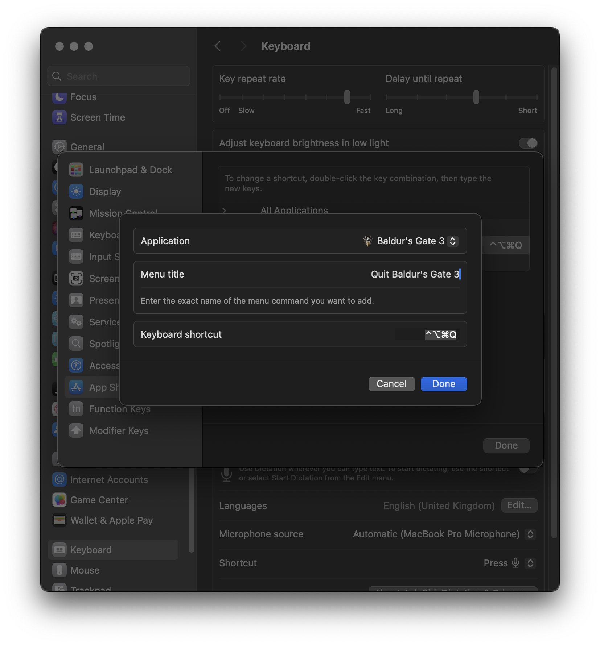
Task: Click the Key repeat rate slider knob
Action: [347, 97]
